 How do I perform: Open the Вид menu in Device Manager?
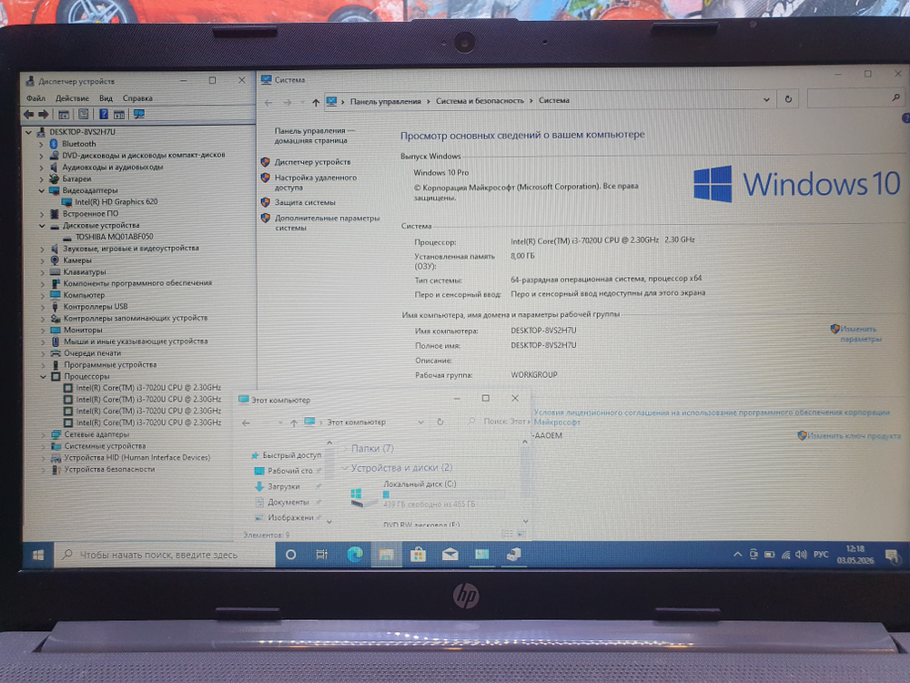coord(106,98)
